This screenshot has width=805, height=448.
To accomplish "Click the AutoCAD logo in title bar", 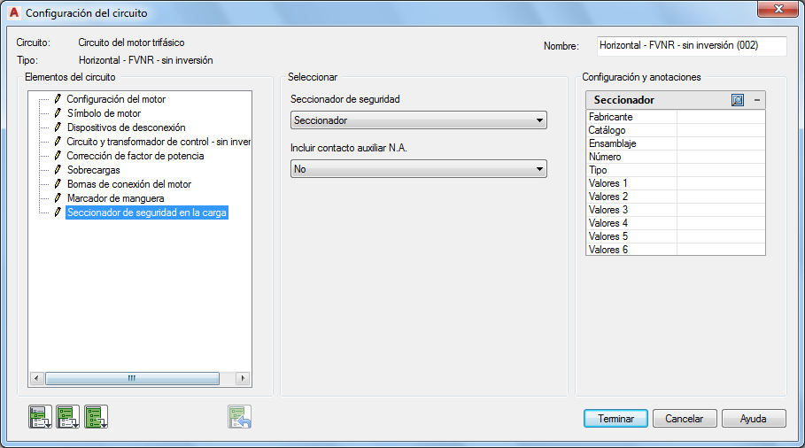I will tap(13, 13).
